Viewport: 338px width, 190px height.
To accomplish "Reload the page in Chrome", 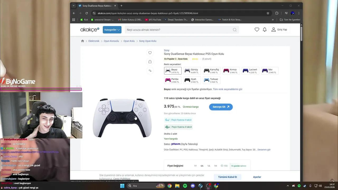I will pyautogui.click(x=86, y=13).
